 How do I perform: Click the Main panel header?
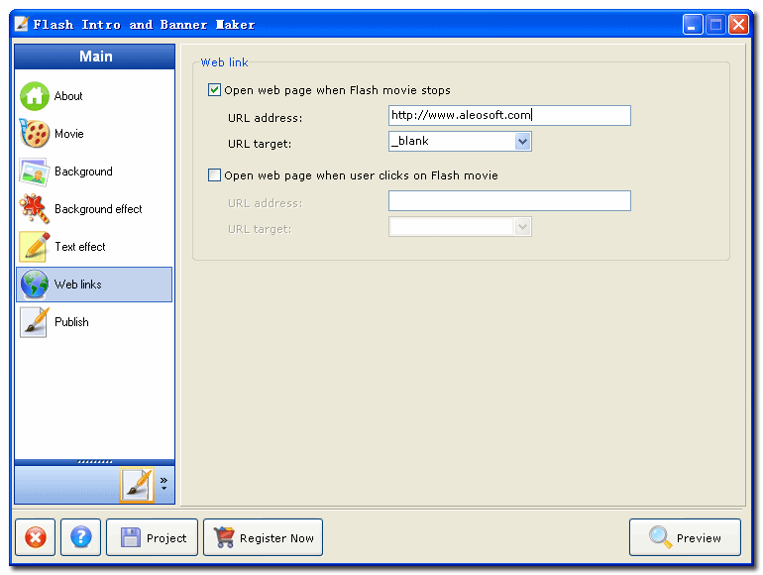pos(95,57)
